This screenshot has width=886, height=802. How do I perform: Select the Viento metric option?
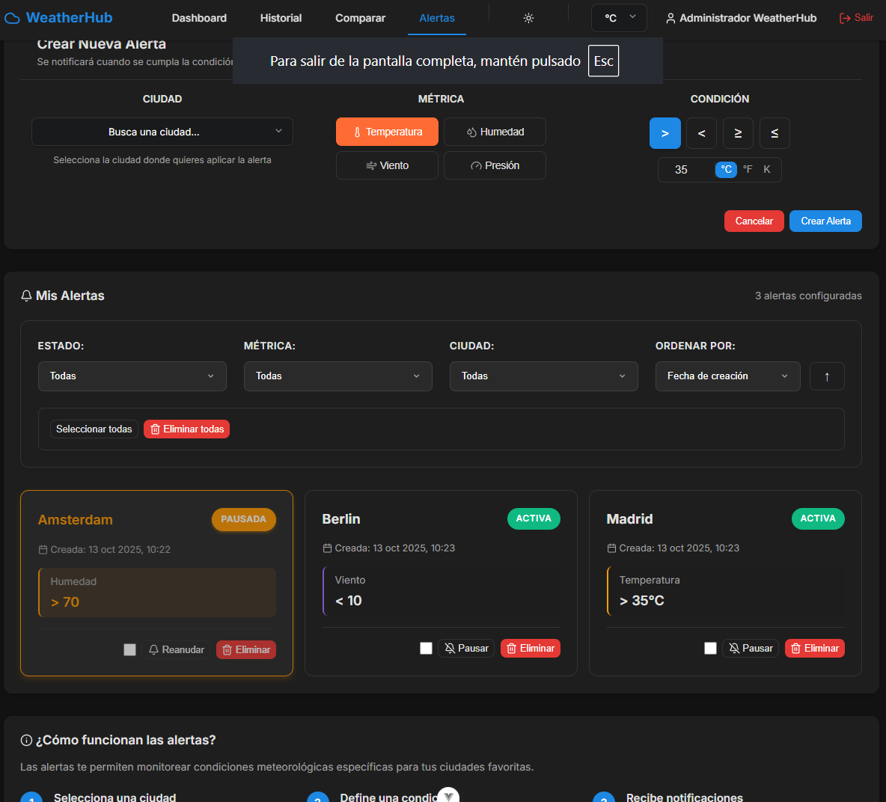(387, 165)
